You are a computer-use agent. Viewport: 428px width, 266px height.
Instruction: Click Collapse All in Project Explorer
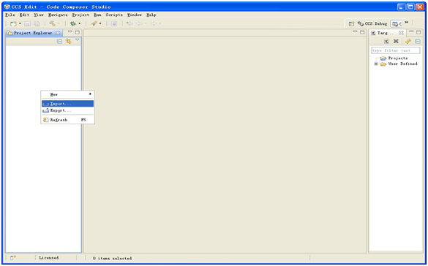pyautogui.click(x=59, y=42)
